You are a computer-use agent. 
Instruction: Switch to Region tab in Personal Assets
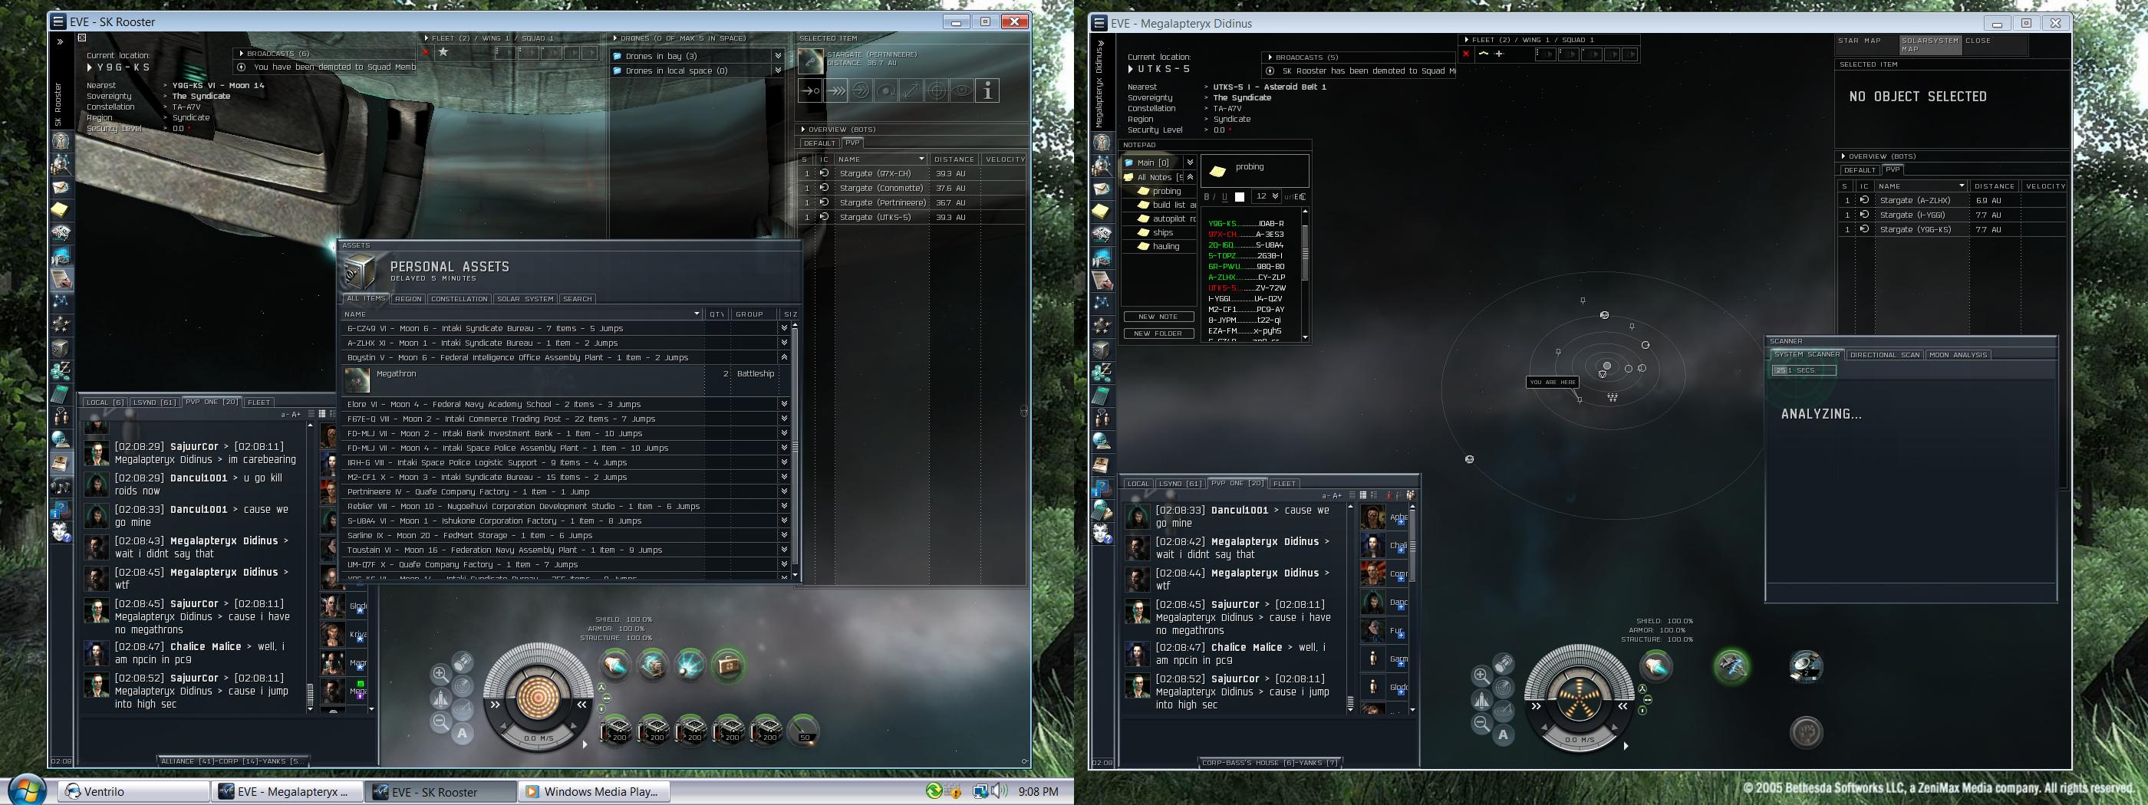[x=408, y=298]
